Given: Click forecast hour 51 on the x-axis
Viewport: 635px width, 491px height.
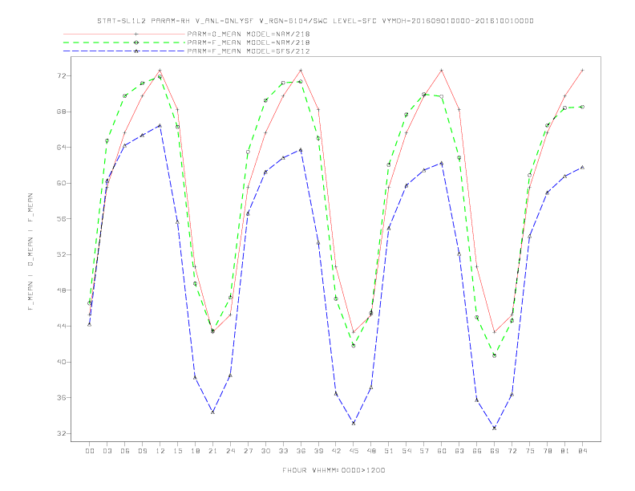Looking at the screenshot, I should pos(389,451).
